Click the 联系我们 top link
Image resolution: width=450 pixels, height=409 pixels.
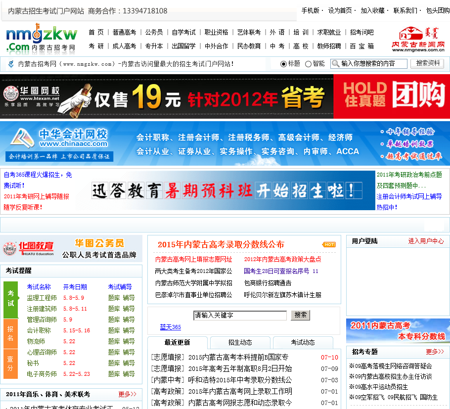click(x=405, y=10)
